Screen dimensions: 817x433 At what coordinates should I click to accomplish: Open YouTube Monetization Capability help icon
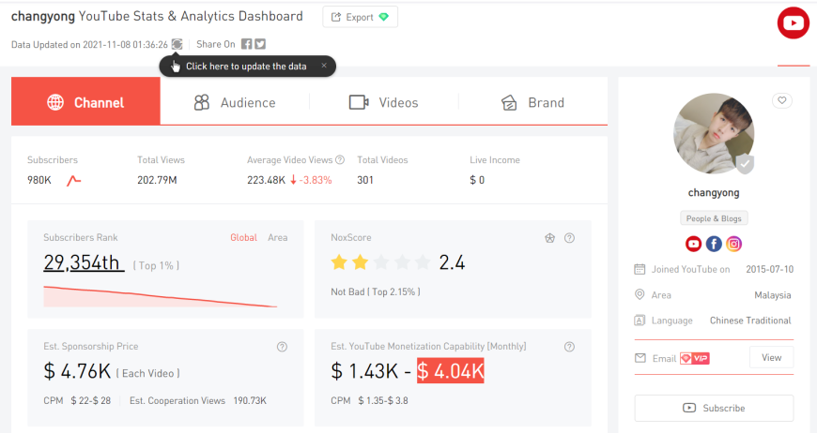click(x=569, y=347)
